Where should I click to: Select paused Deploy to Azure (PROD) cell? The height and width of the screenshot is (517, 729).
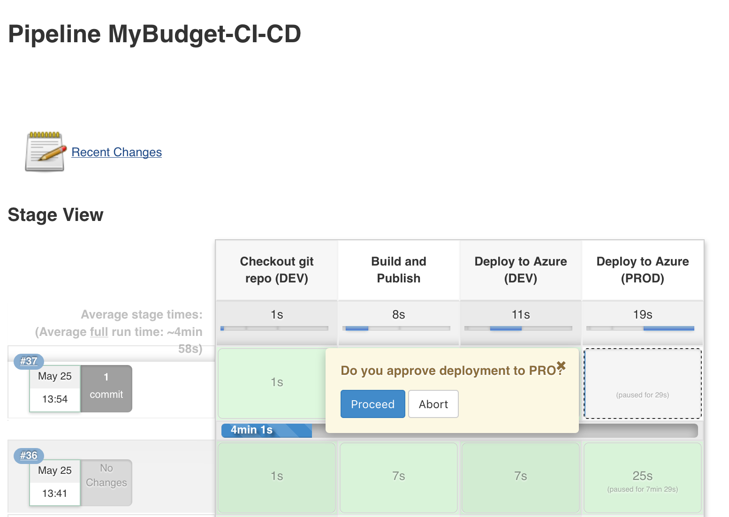[642, 383]
